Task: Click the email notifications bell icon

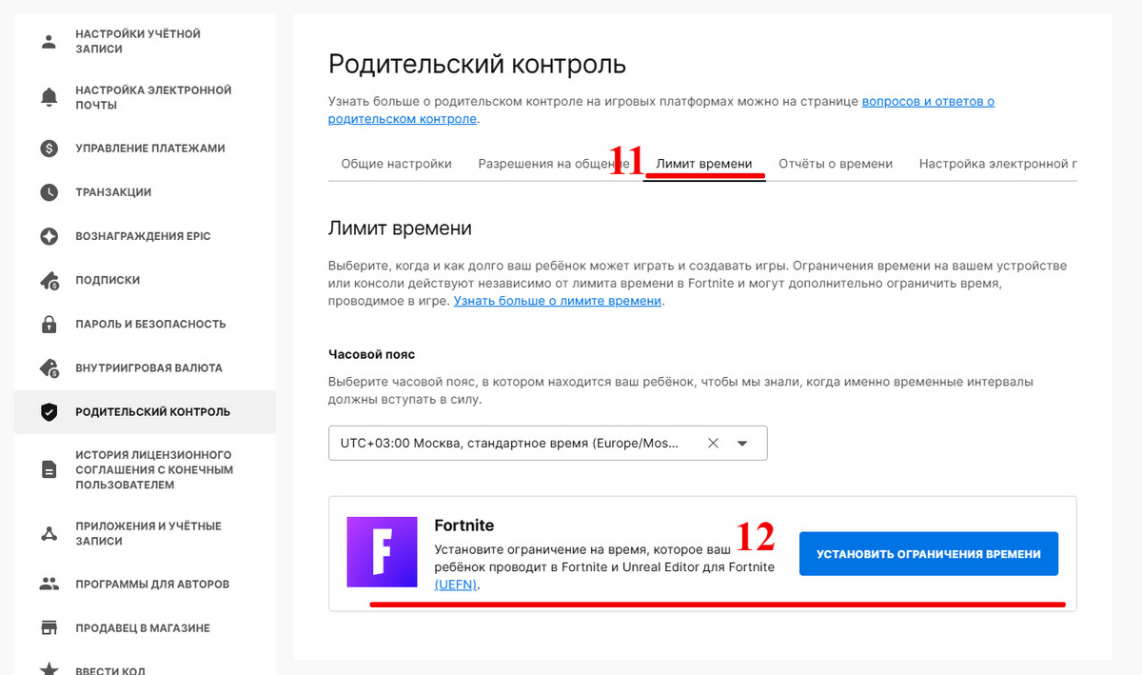Action: pyautogui.click(x=49, y=97)
